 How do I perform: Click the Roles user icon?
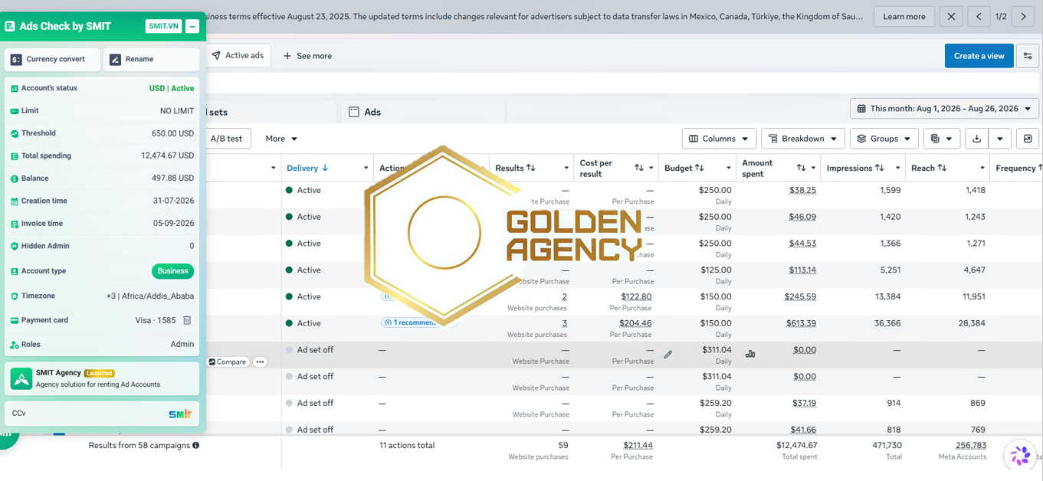coord(14,345)
